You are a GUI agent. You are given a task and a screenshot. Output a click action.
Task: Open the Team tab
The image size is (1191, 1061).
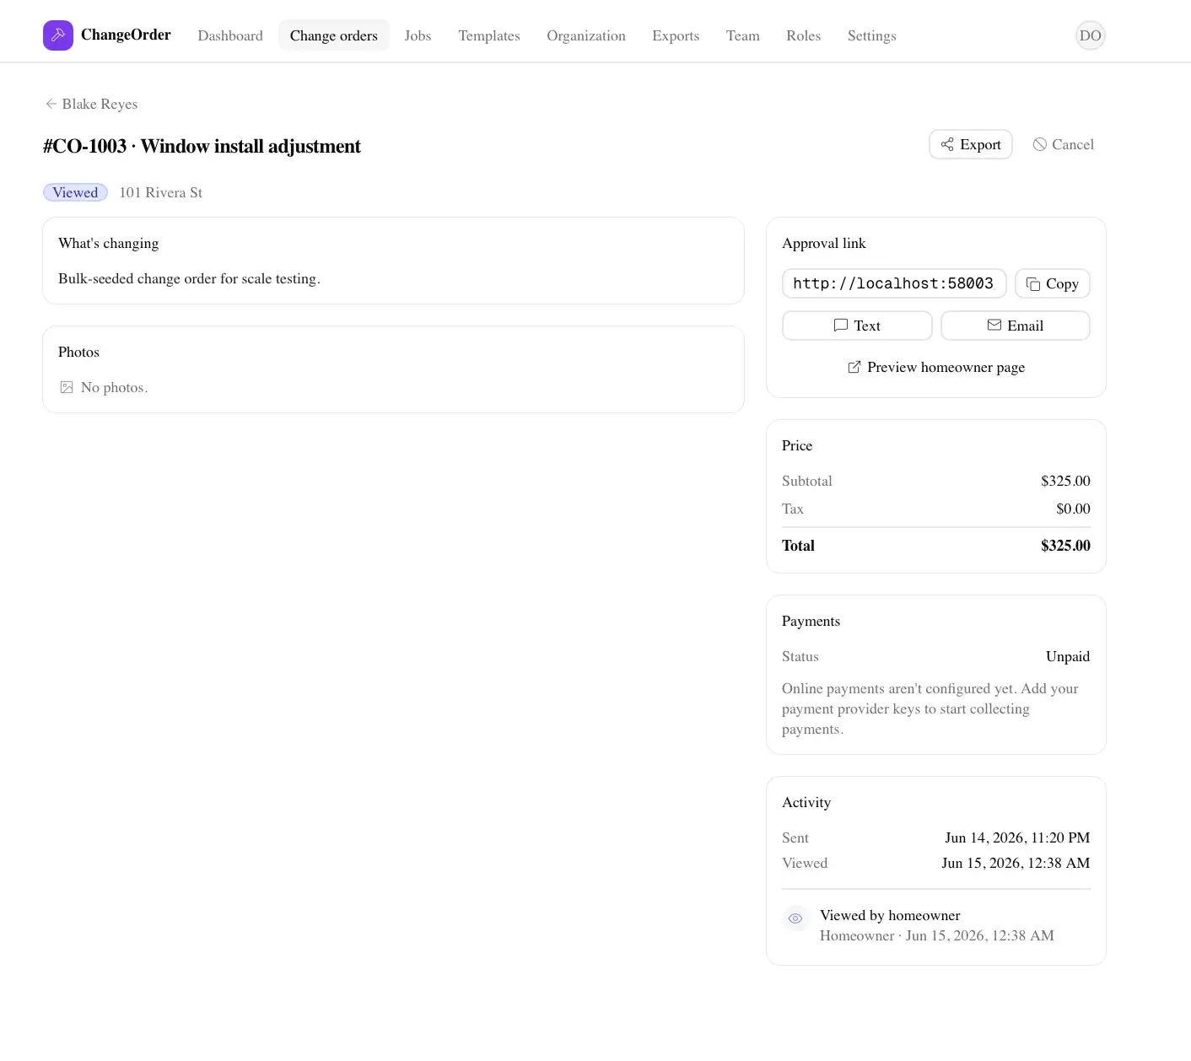(x=743, y=35)
